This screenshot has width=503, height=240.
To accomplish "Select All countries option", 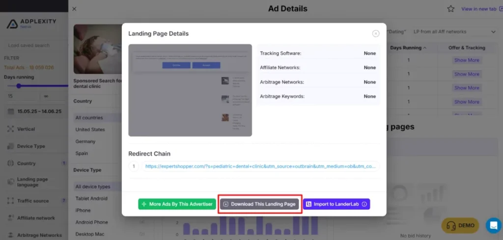I will pos(89,118).
